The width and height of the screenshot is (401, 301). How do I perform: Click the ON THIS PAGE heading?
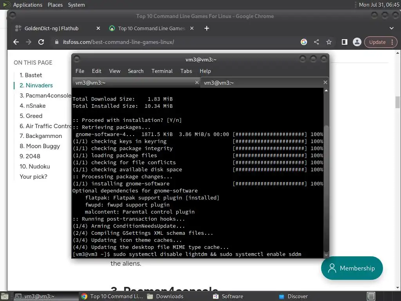[x=33, y=63]
